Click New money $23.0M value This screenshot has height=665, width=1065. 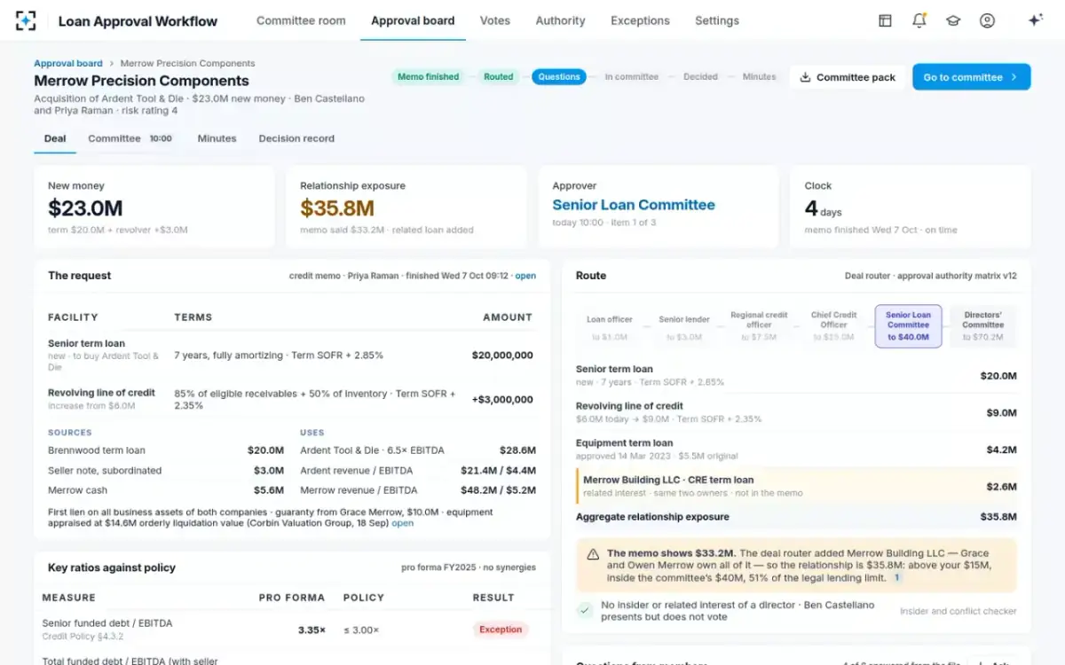pos(85,208)
